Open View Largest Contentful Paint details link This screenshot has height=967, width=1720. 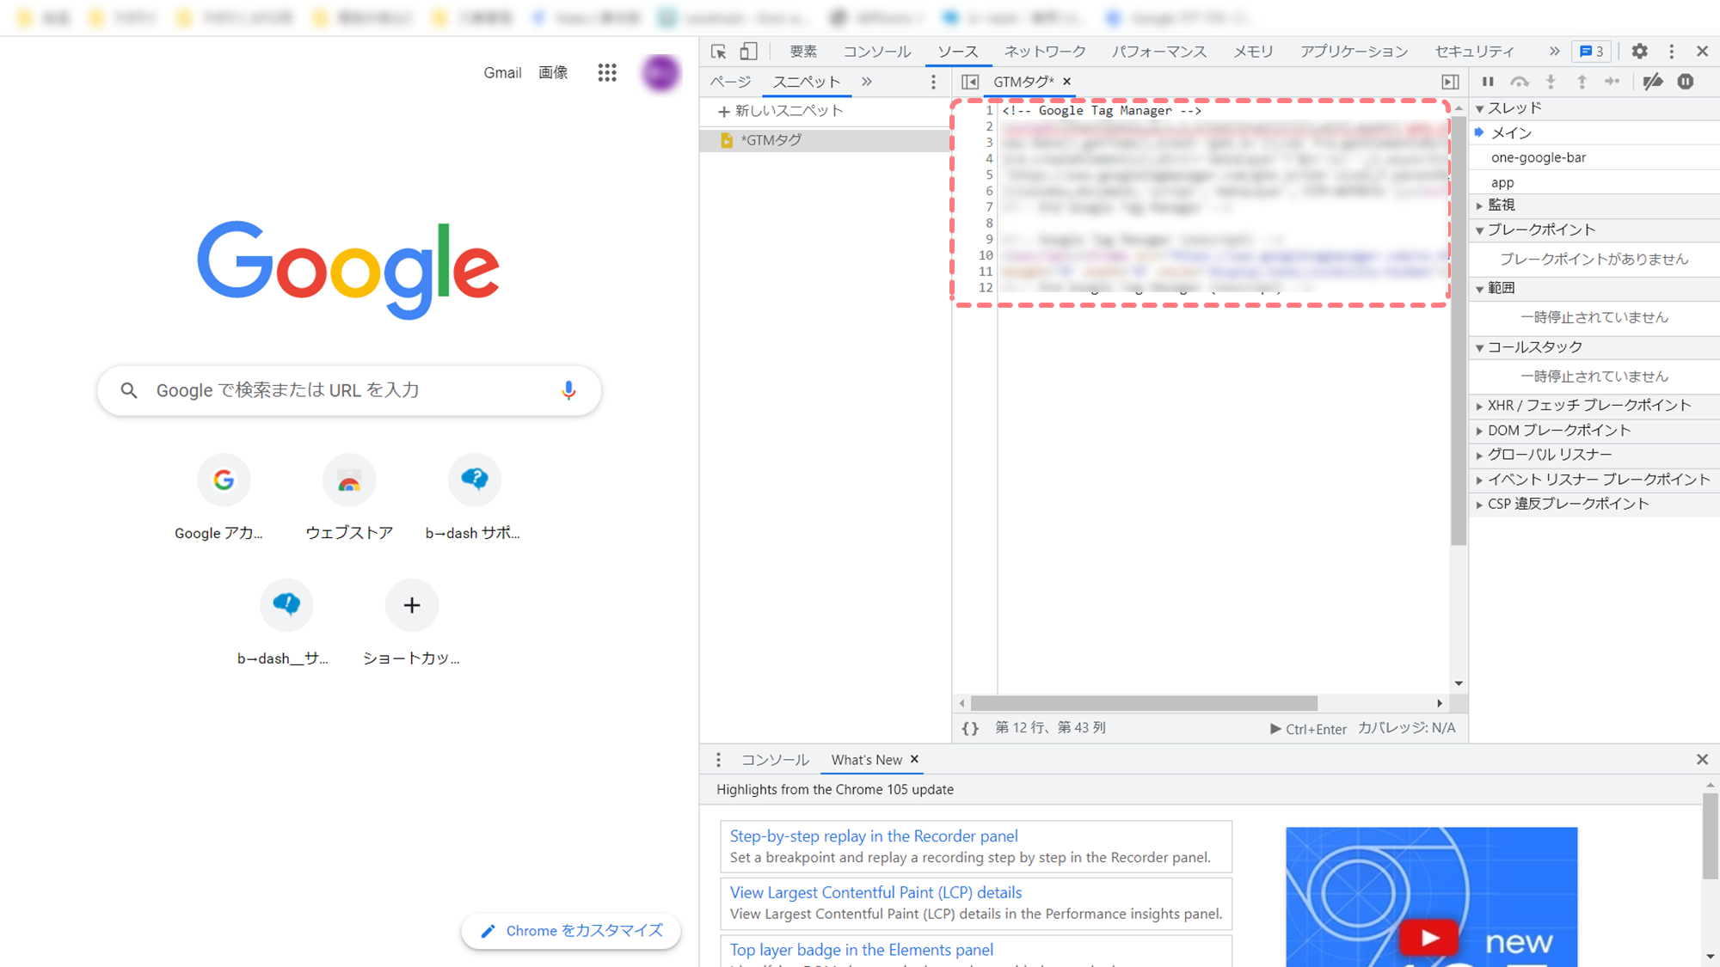point(876,893)
